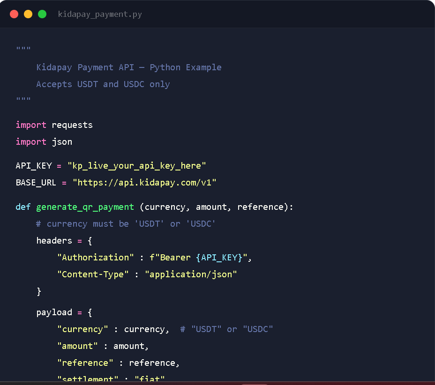Click the line 'import json'
435x385 pixels.
click(x=44, y=142)
